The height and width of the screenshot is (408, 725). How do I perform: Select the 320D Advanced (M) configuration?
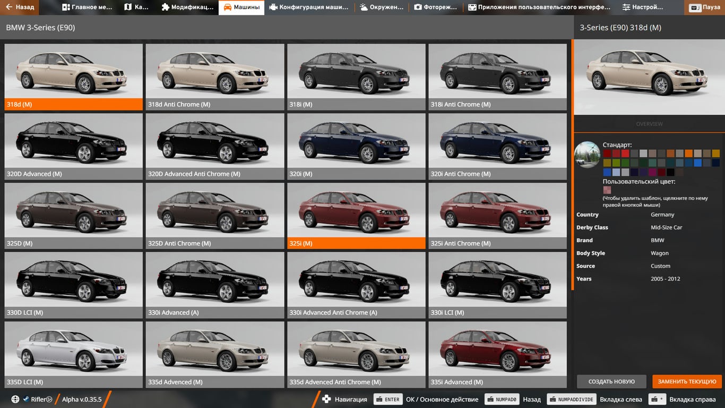74,147
